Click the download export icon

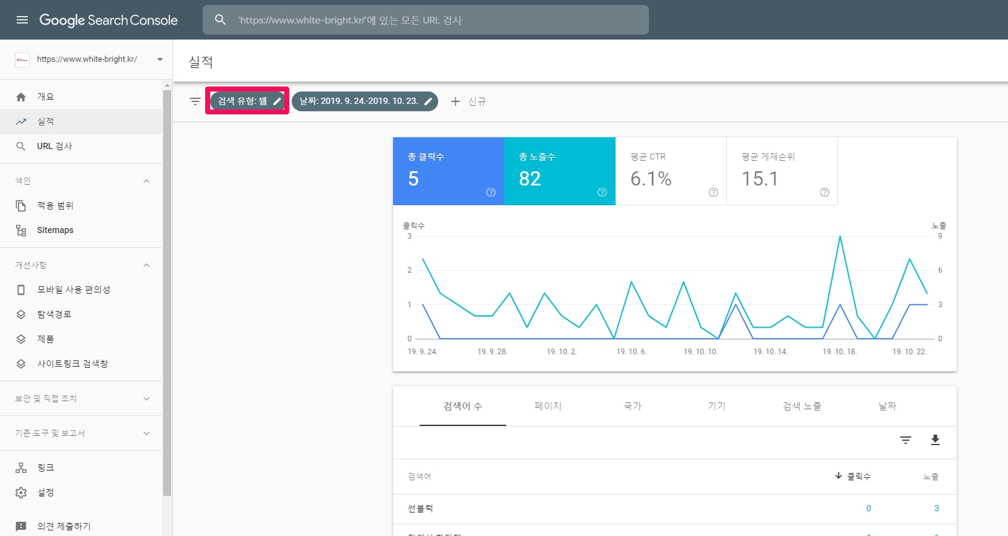pyautogui.click(x=935, y=440)
